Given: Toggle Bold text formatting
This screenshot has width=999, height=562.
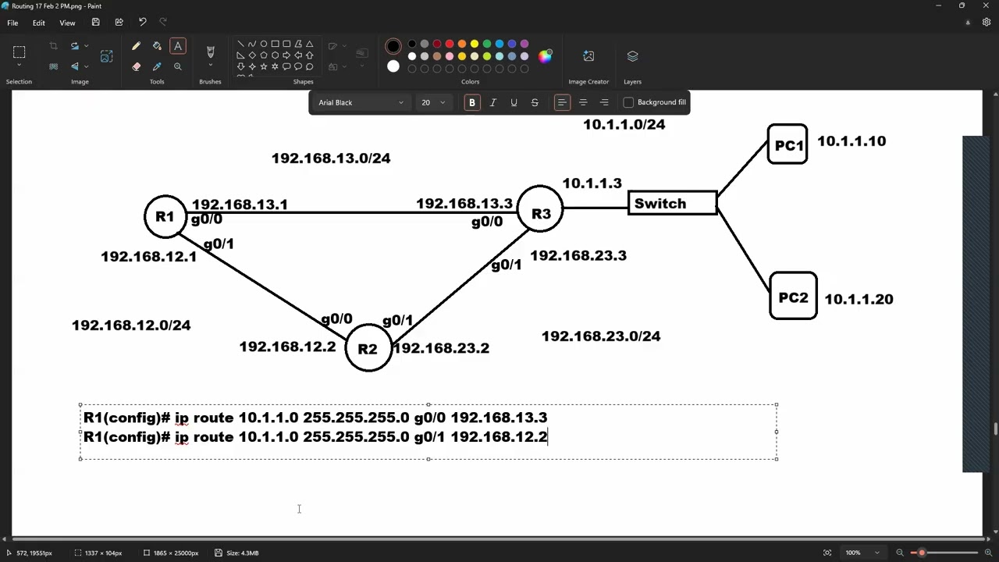Looking at the screenshot, I should [471, 102].
